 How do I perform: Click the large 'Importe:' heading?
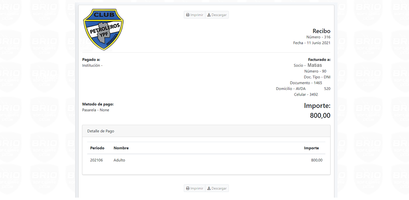[x=317, y=106]
